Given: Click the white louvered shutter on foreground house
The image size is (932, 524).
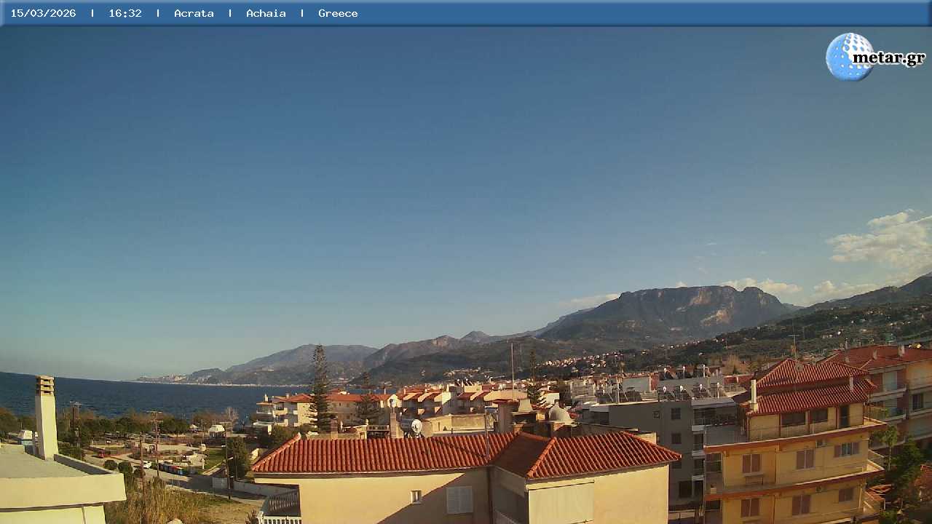Looking at the screenshot, I should pos(459,499).
